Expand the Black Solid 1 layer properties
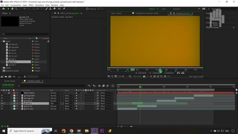238x134 pixels. [12, 93]
